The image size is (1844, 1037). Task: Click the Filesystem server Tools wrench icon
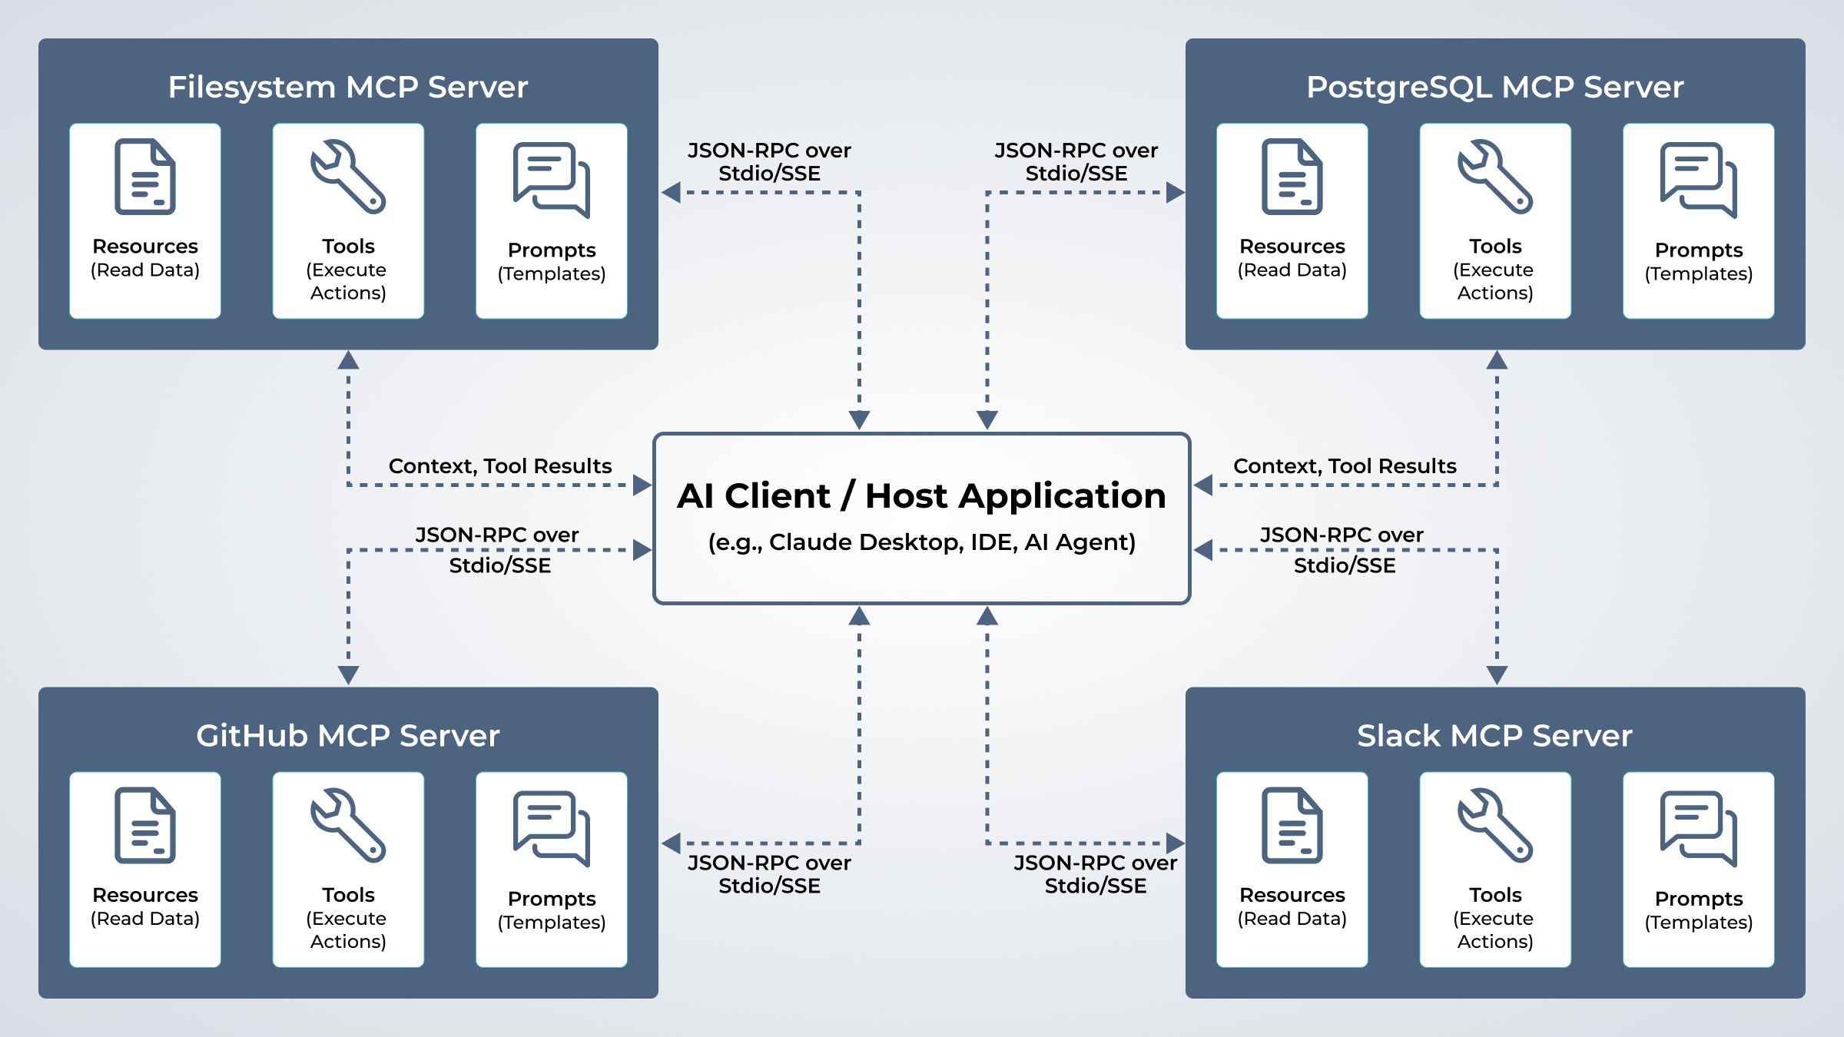click(x=348, y=177)
